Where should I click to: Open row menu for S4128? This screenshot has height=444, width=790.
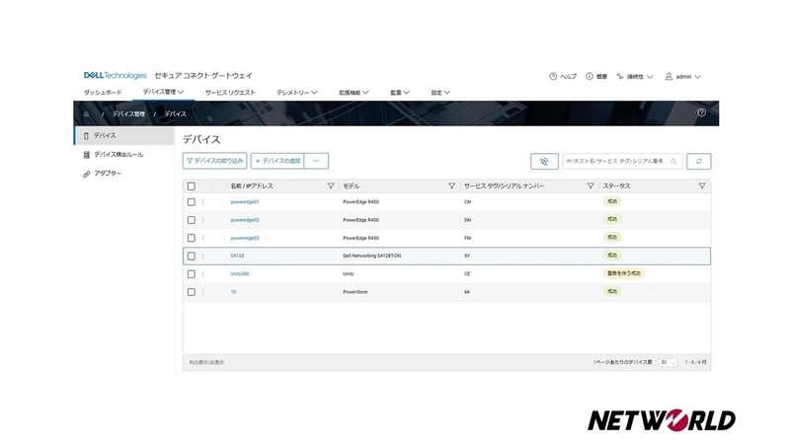click(x=203, y=256)
